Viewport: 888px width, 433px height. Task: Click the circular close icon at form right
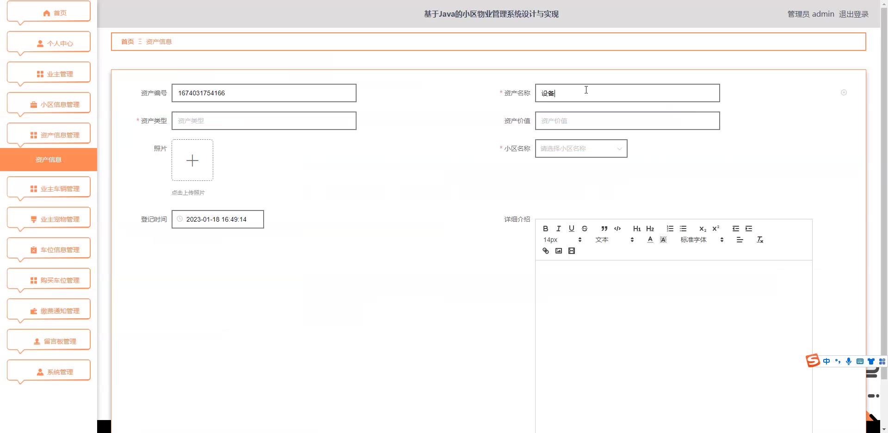tap(844, 93)
